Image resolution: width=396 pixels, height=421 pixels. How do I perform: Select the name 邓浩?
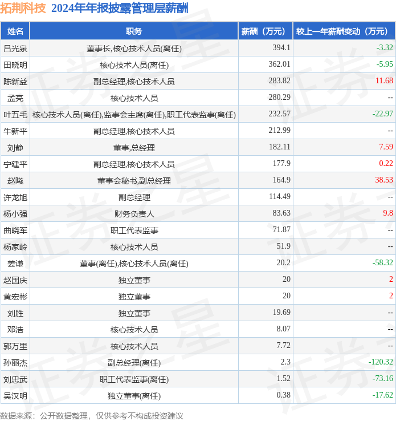[x=15, y=330]
